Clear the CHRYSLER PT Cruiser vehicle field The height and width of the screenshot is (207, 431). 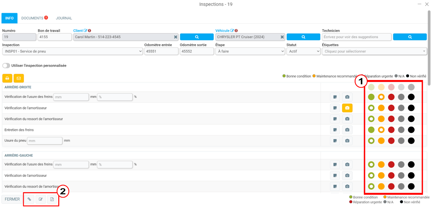coord(282,37)
